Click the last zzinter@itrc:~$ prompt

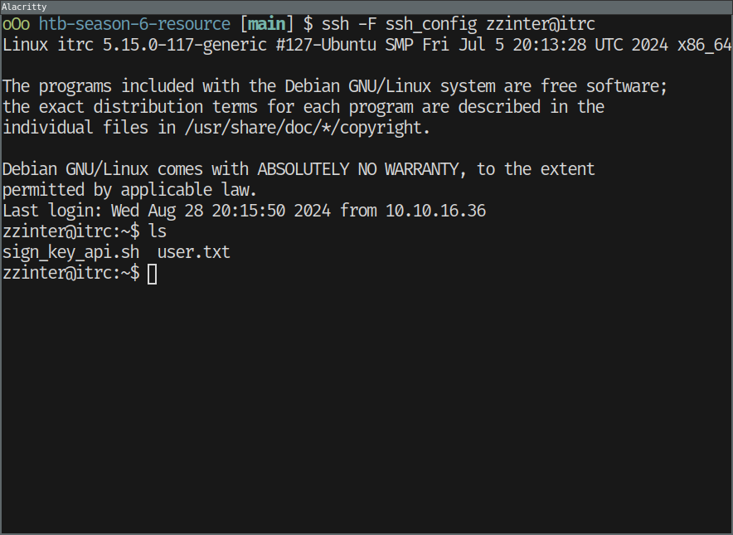[x=70, y=273]
